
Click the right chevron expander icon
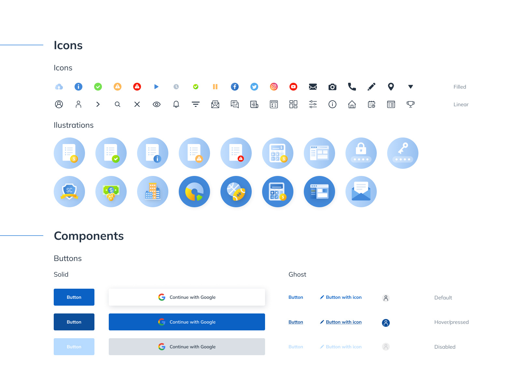click(98, 104)
